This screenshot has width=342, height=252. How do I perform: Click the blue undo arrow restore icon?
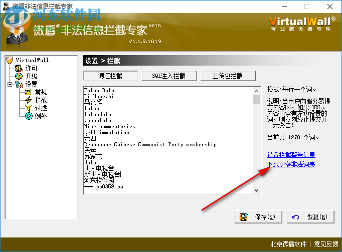pyautogui.click(x=295, y=217)
